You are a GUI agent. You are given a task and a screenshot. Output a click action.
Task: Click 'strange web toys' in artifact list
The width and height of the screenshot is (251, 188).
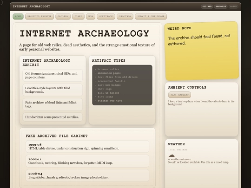pyautogui.click(x=110, y=101)
